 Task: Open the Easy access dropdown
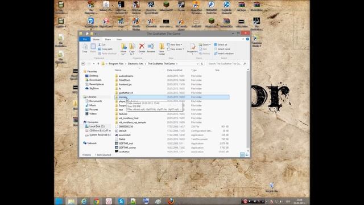pyautogui.click(x=176, y=49)
